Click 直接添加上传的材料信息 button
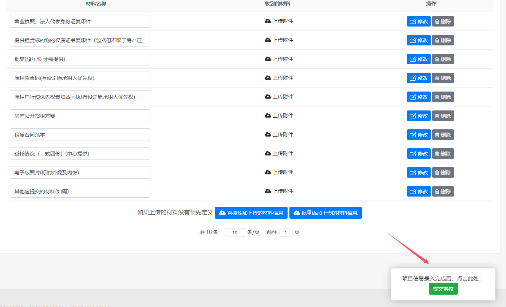 click(x=251, y=213)
